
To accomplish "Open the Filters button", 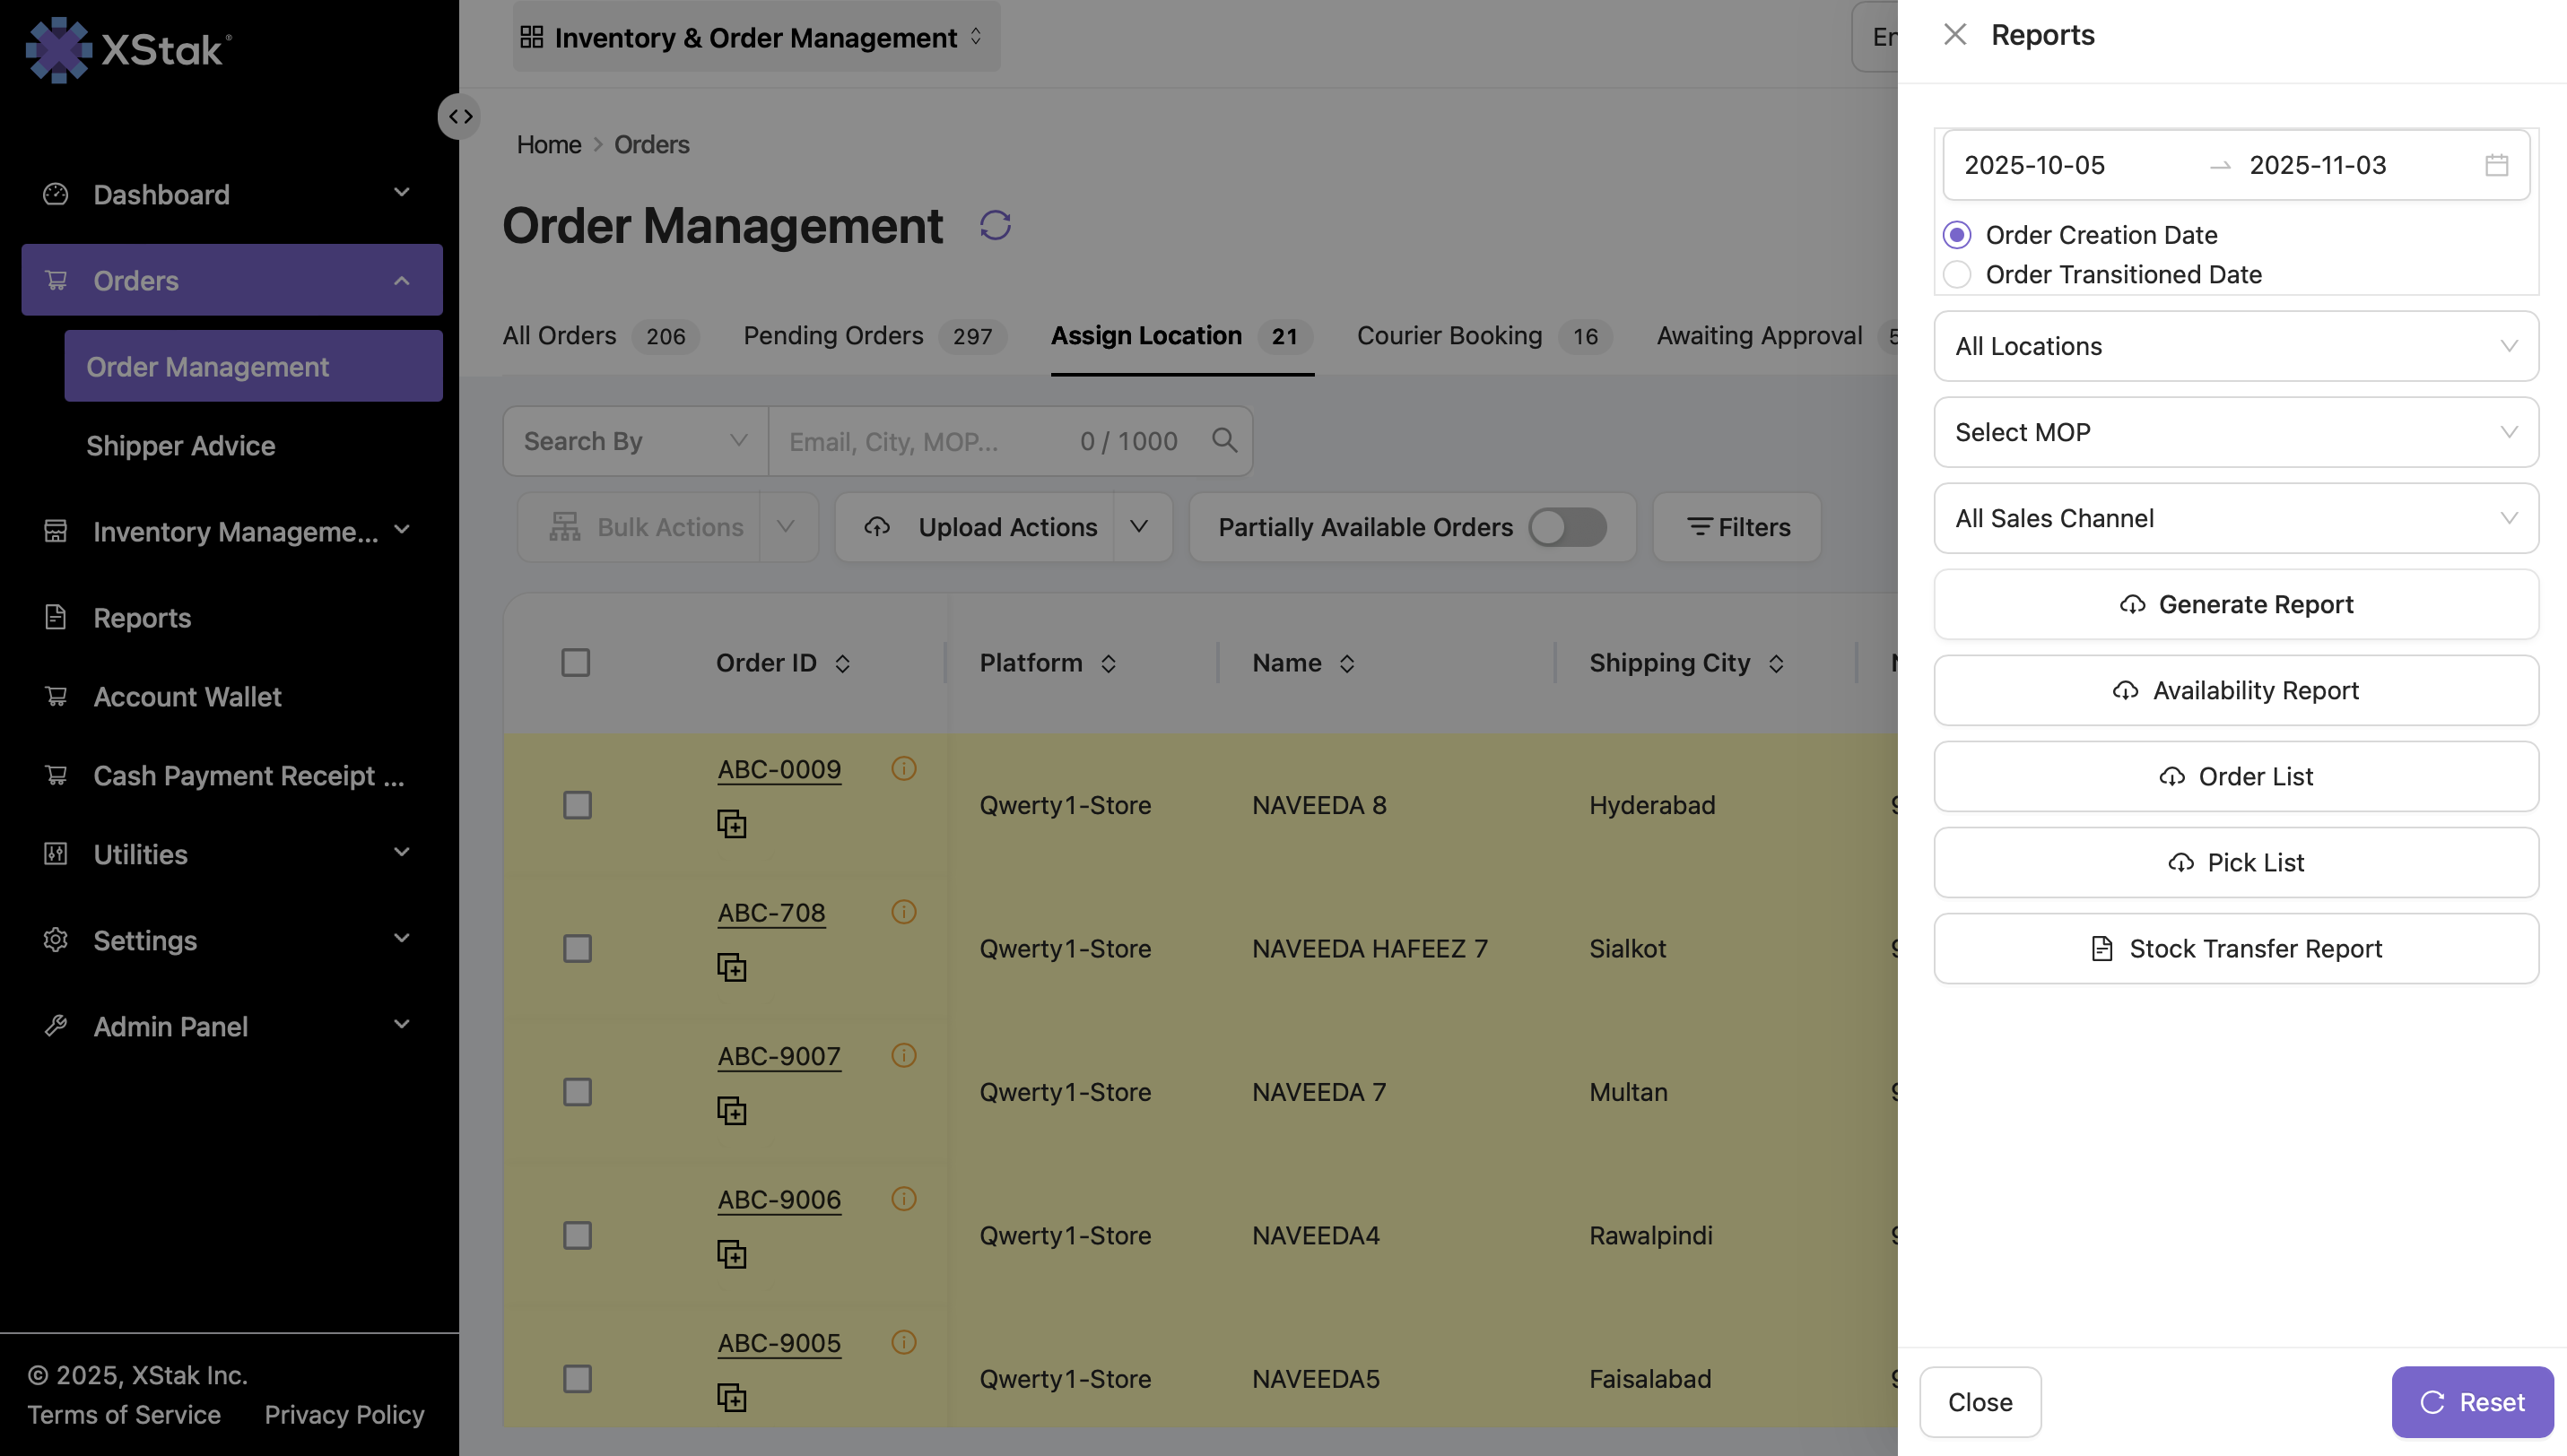I will (1736, 527).
